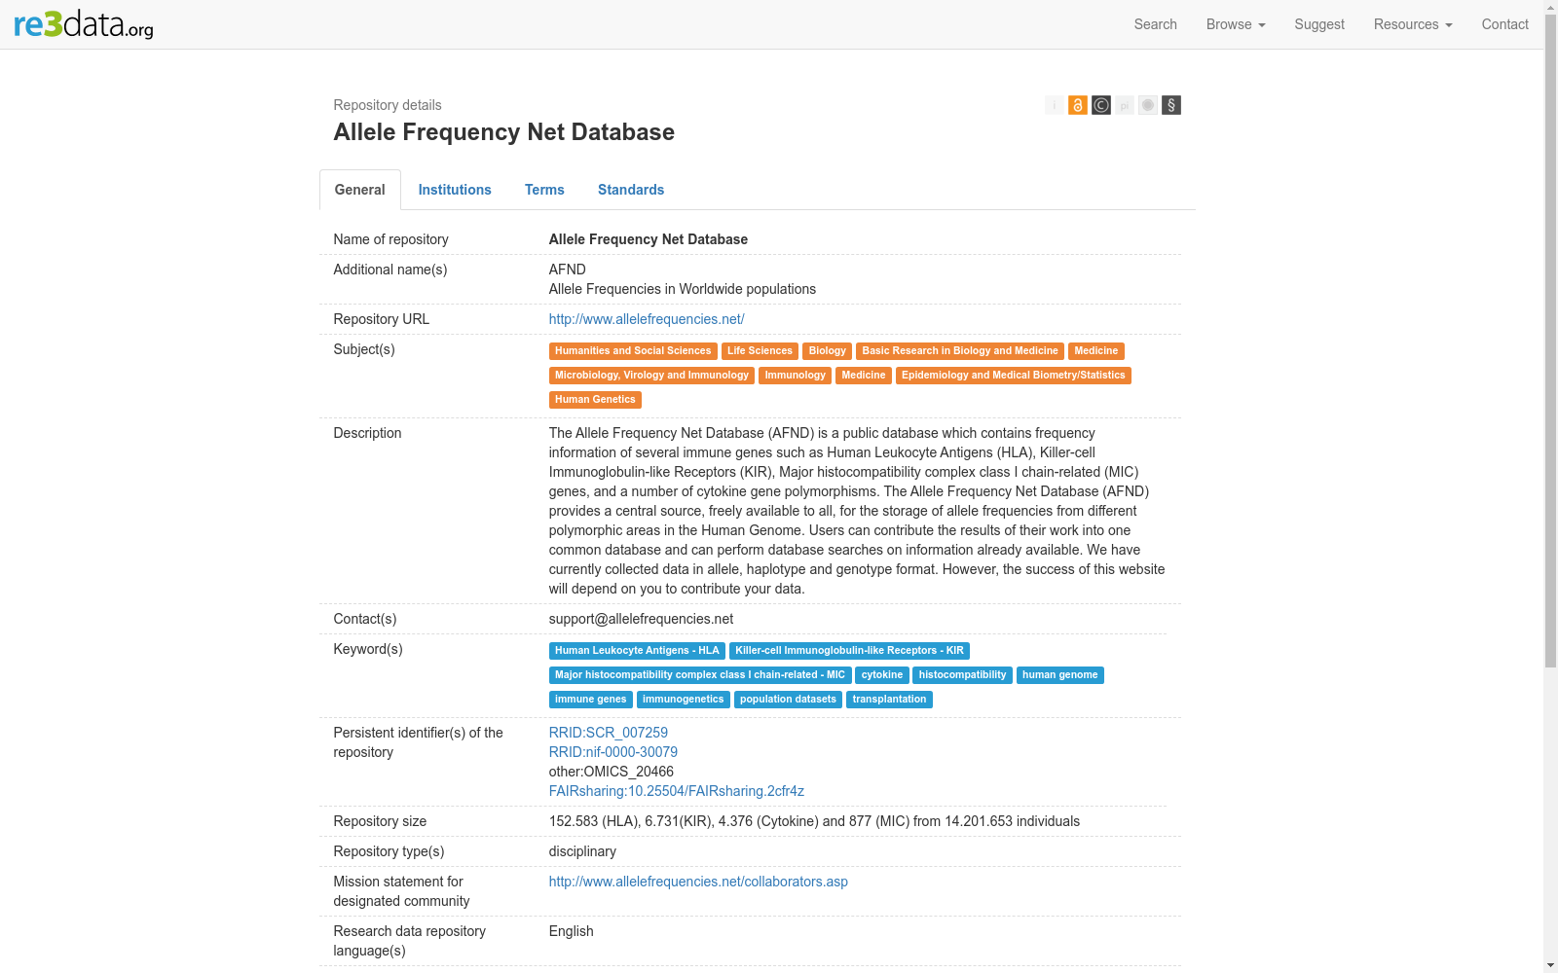Screen dimensions: 1558x973
Task: Open the collaborators.asp mission statement link
Action: click(698, 882)
